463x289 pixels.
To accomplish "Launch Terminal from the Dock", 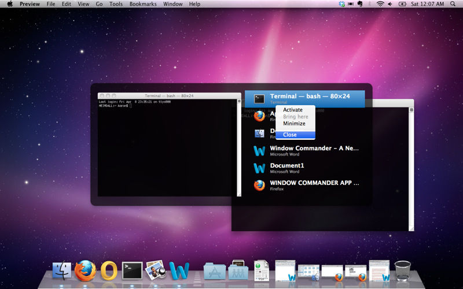I will coord(132,270).
